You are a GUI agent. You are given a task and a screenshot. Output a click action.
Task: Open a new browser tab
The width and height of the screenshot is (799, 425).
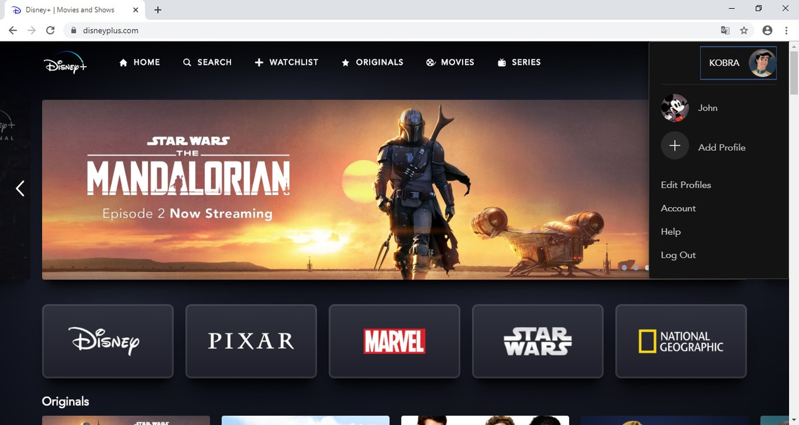pos(158,10)
